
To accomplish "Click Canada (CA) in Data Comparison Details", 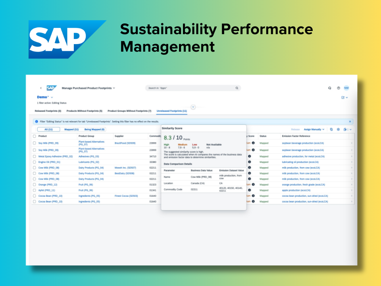I will 198,183.
